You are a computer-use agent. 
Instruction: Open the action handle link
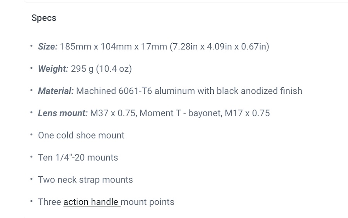coord(92,202)
